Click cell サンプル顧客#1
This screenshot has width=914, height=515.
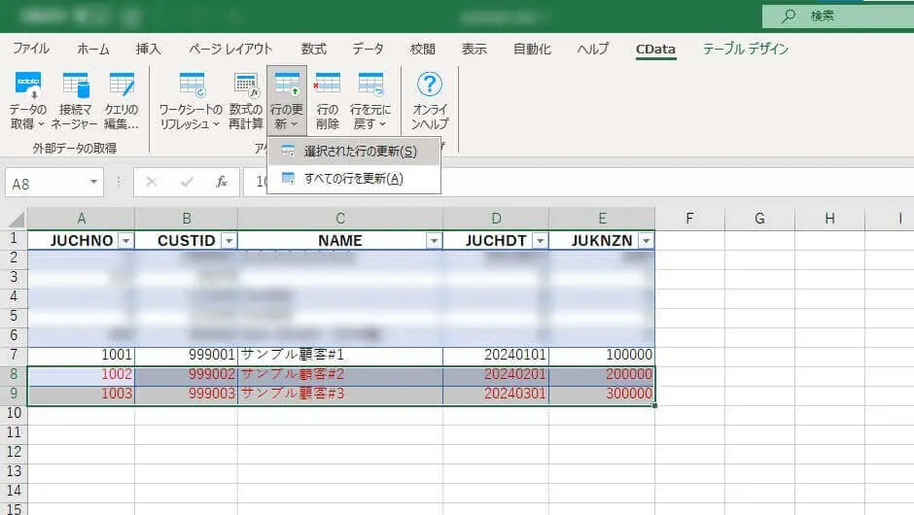(340, 355)
